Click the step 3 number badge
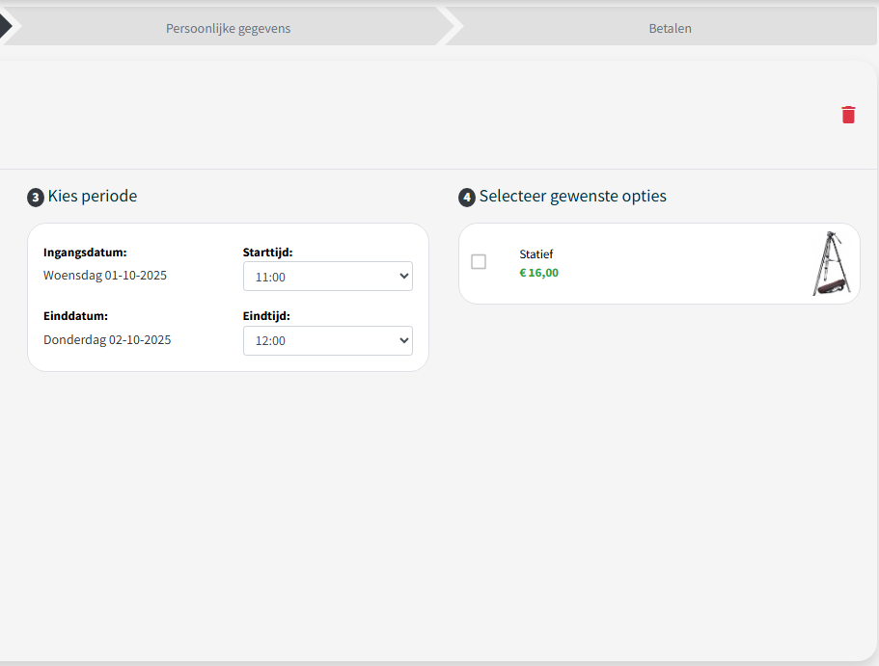This screenshot has width=879, height=666. (36, 198)
